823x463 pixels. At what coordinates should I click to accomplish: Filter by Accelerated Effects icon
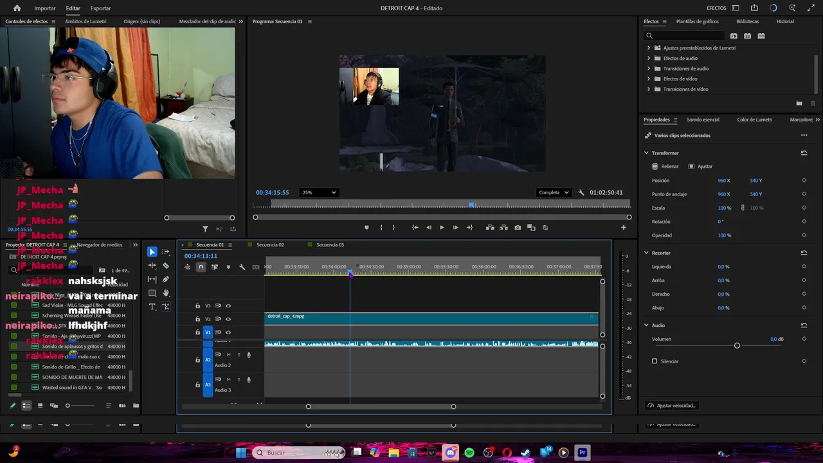coord(734,36)
